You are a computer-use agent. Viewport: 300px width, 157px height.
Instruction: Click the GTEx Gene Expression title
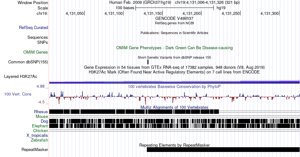pyautogui.click(x=174, y=67)
